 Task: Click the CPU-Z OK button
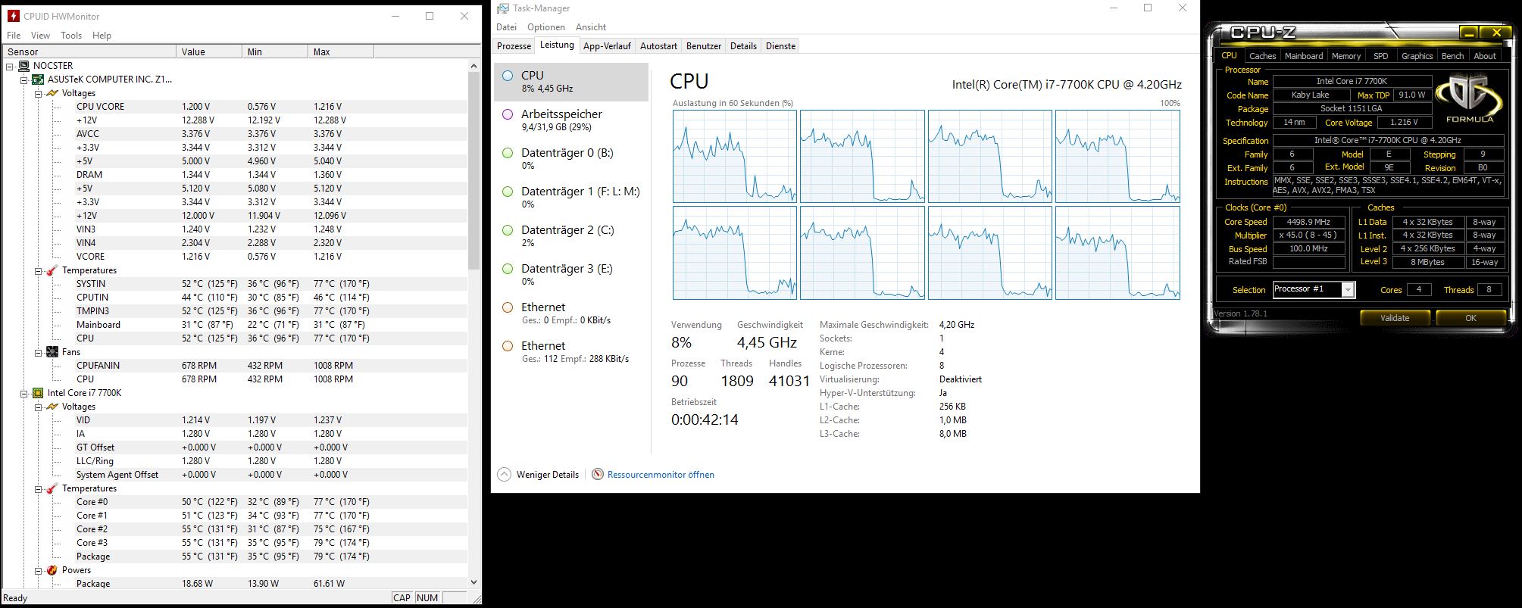coord(1470,318)
